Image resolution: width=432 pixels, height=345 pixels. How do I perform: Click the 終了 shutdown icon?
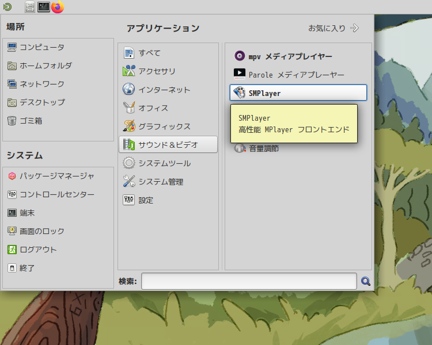click(x=12, y=268)
